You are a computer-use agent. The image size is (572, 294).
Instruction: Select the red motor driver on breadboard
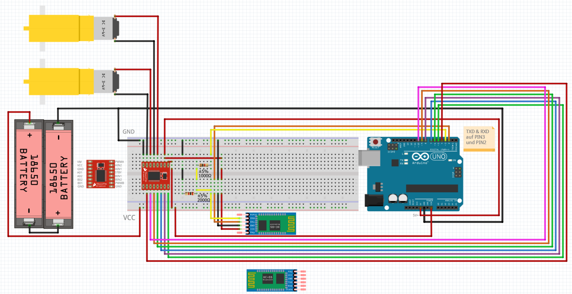coord(156,176)
